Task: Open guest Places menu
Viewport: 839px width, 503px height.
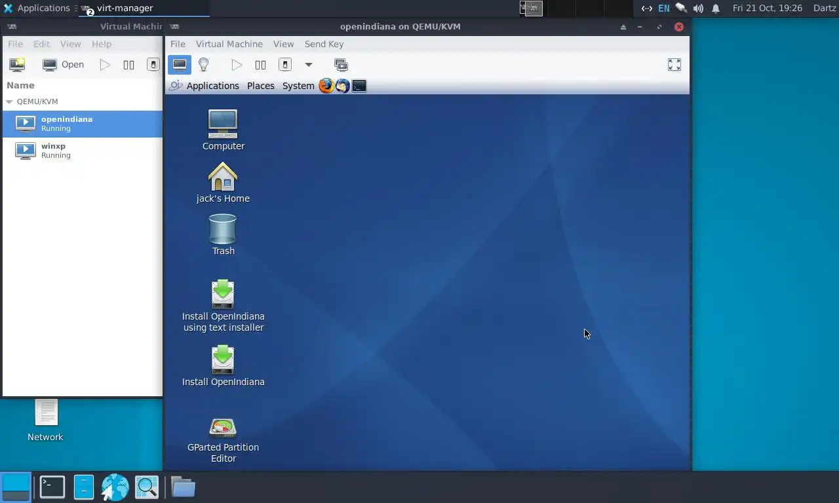Action: [260, 86]
